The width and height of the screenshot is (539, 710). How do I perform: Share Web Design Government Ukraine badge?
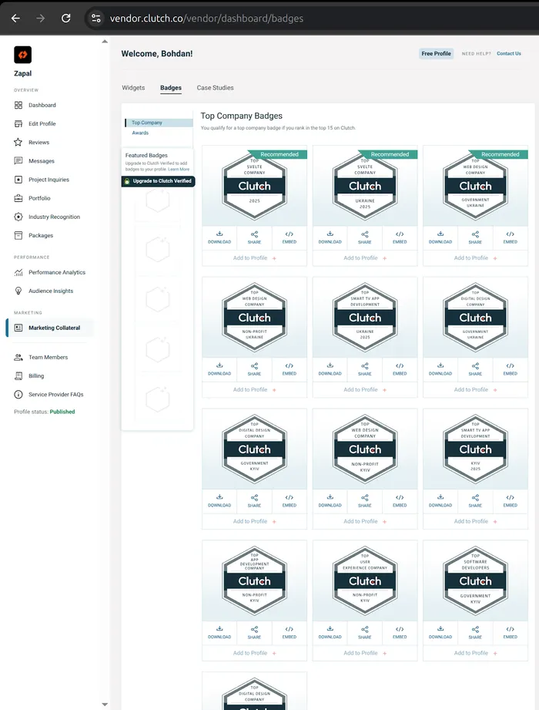pos(475,237)
